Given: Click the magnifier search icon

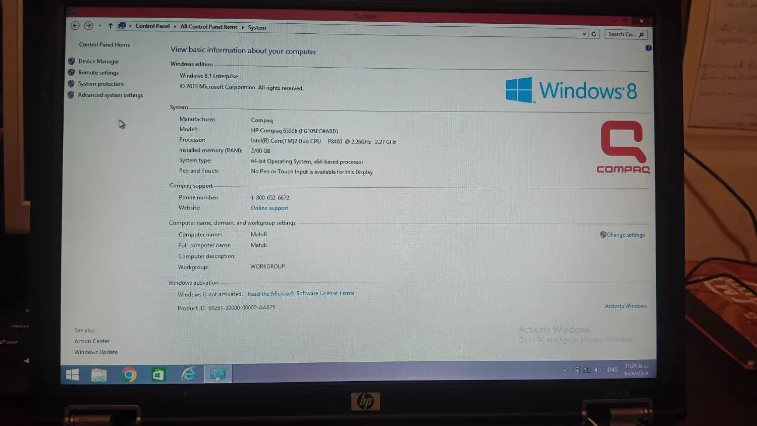Looking at the screenshot, I should [x=641, y=35].
